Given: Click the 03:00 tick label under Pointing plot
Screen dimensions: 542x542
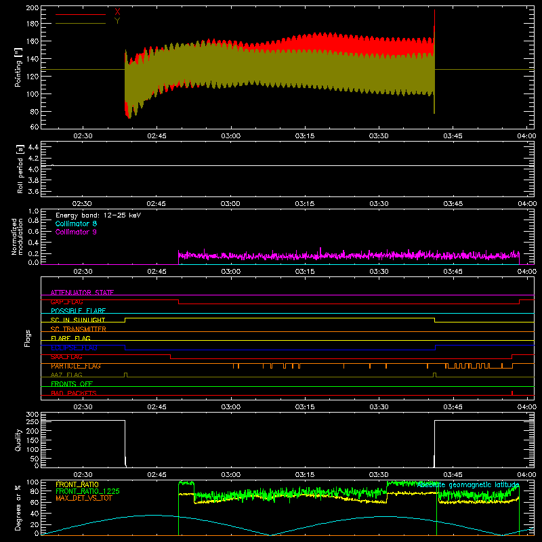Looking at the screenshot, I should tap(231, 136).
